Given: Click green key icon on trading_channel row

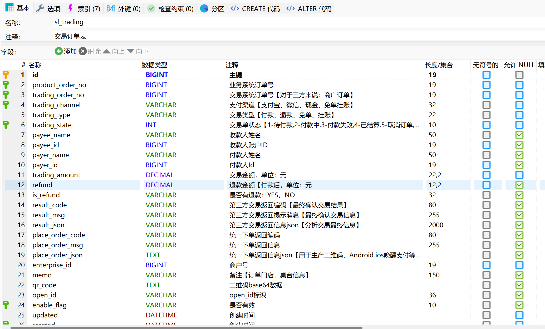Looking at the screenshot, I should coord(6,105).
